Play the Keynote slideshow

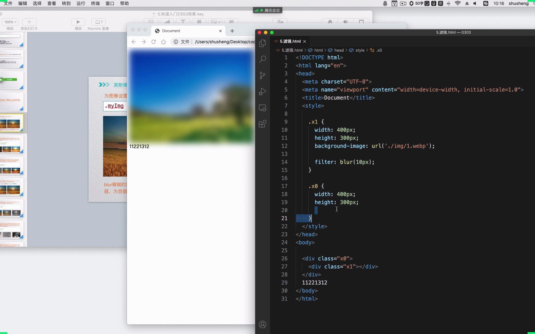click(x=78, y=22)
